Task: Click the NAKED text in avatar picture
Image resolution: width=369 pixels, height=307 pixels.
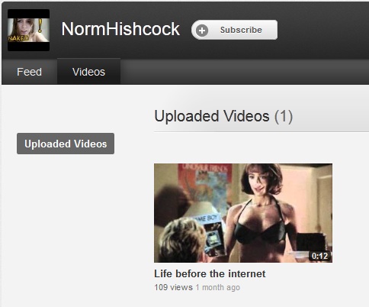Action: click(x=18, y=38)
